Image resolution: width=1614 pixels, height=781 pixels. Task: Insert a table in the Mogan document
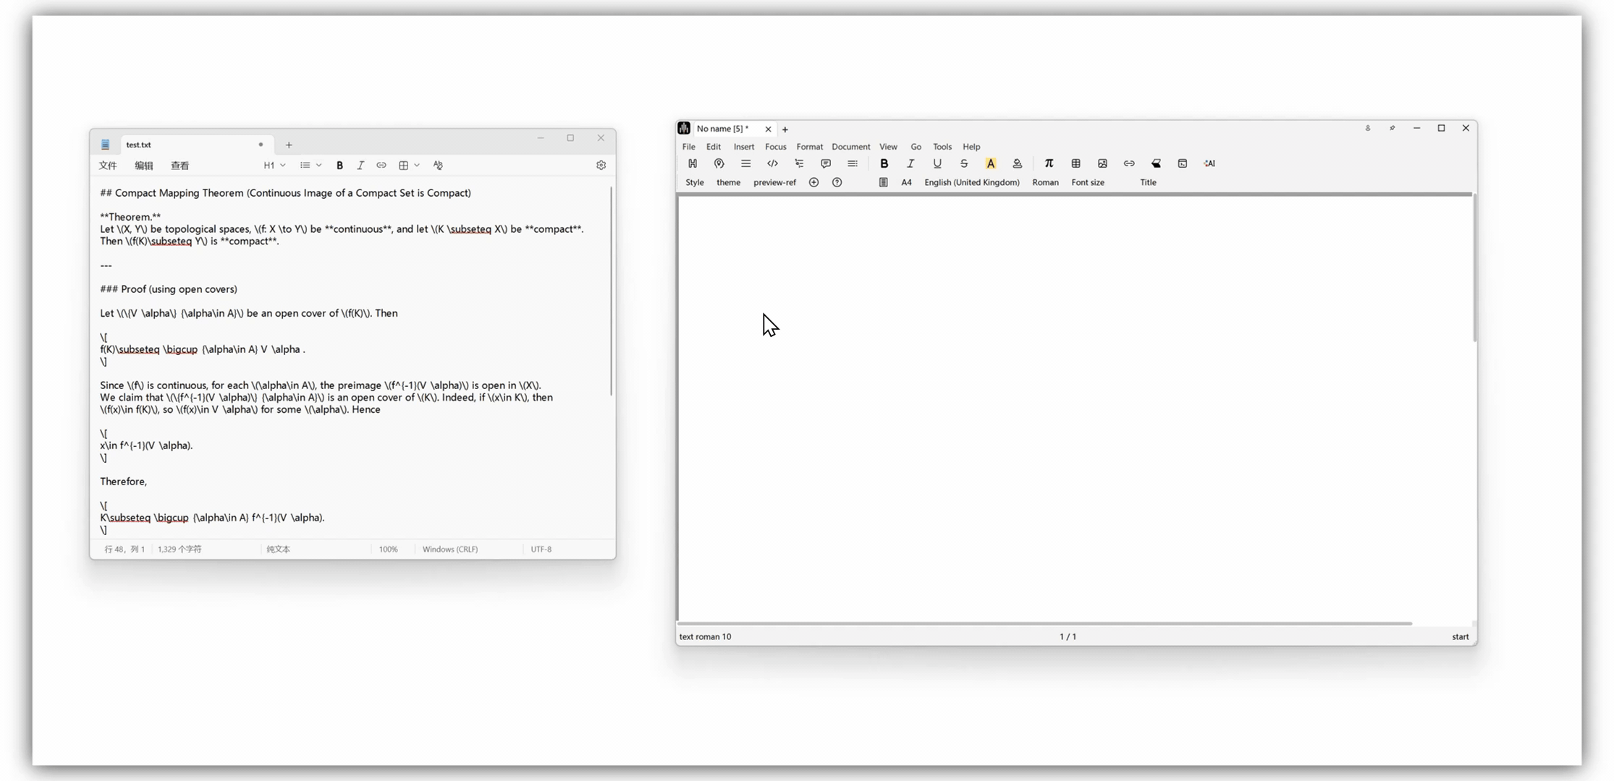pos(1076,163)
